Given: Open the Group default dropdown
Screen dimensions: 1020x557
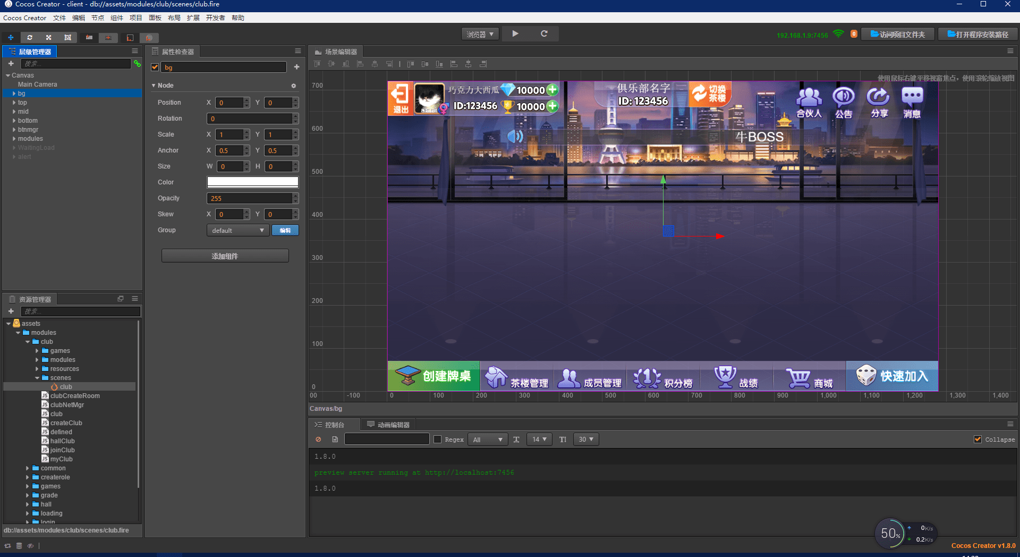Looking at the screenshot, I should click(238, 230).
